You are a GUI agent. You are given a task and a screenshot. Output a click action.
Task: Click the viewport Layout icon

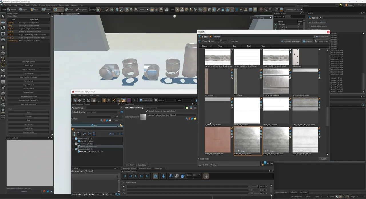pyautogui.click(x=61, y=14)
